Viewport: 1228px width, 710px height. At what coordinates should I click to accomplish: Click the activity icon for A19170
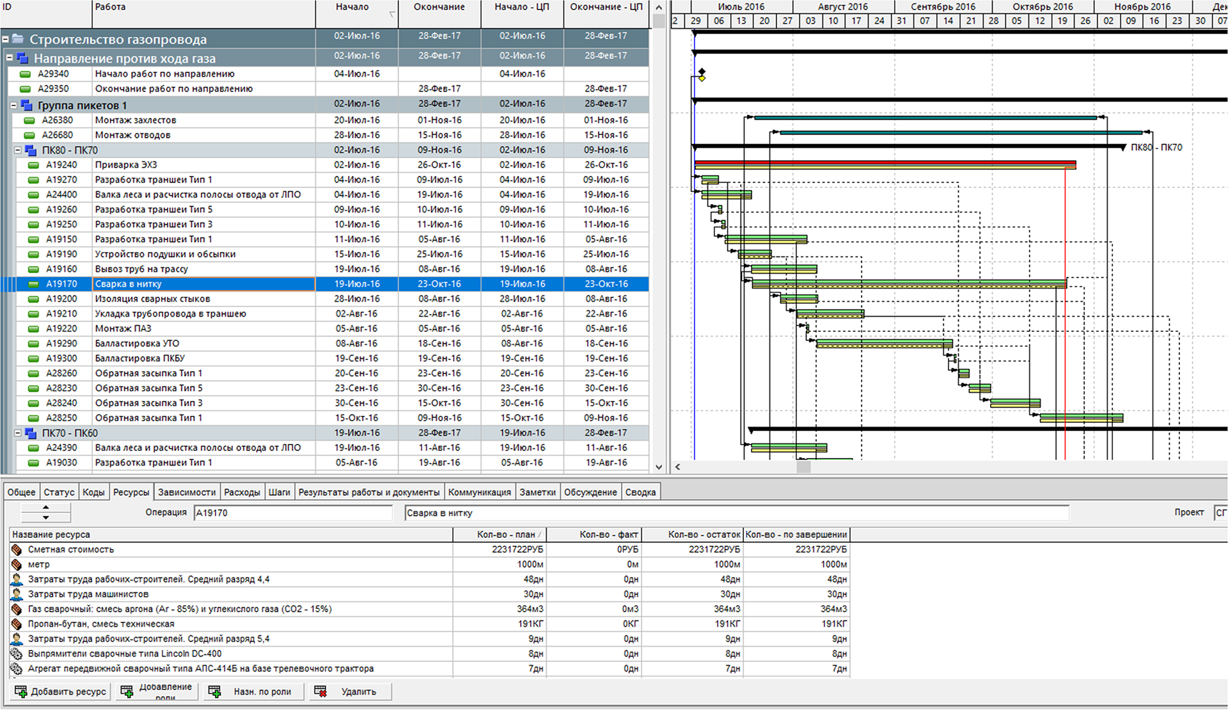point(33,284)
